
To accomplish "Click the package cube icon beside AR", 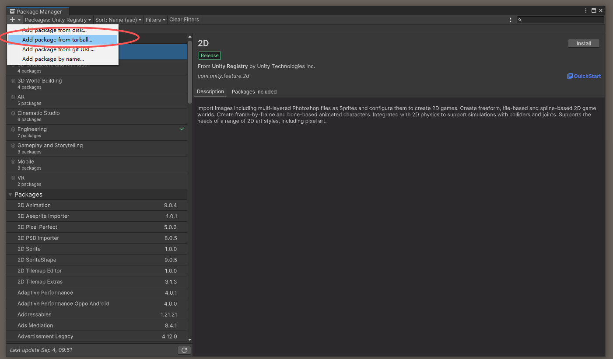I will 13,97.
